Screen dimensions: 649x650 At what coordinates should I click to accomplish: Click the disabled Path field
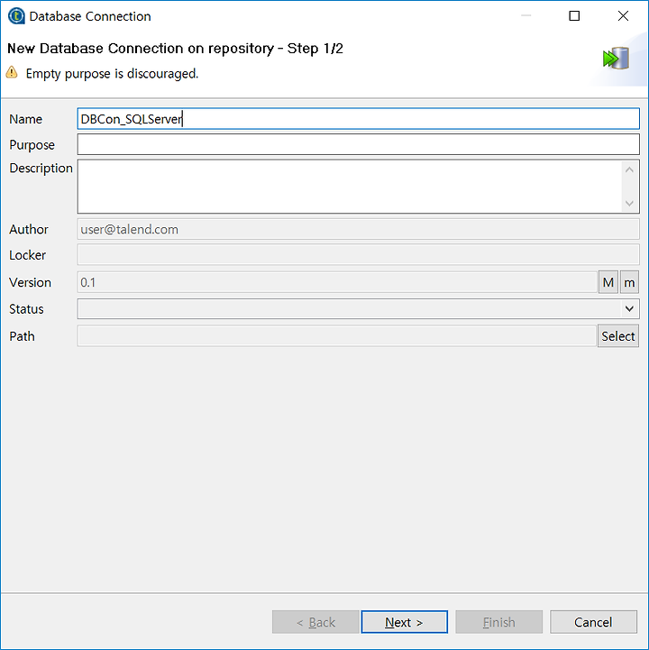pos(336,336)
